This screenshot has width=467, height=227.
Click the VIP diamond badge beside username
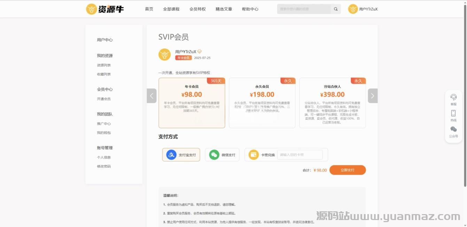pos(200,52)
